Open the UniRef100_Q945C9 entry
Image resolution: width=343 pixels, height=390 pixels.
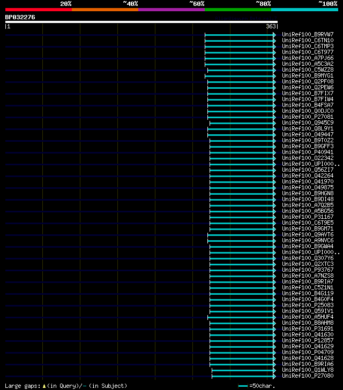click(308, 123)
